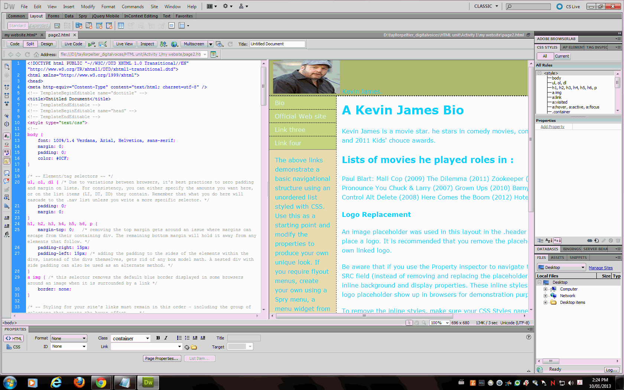Click the Bold button in Properties
Image resolution: width=624 pixels, height=390 pixels.
158,338
